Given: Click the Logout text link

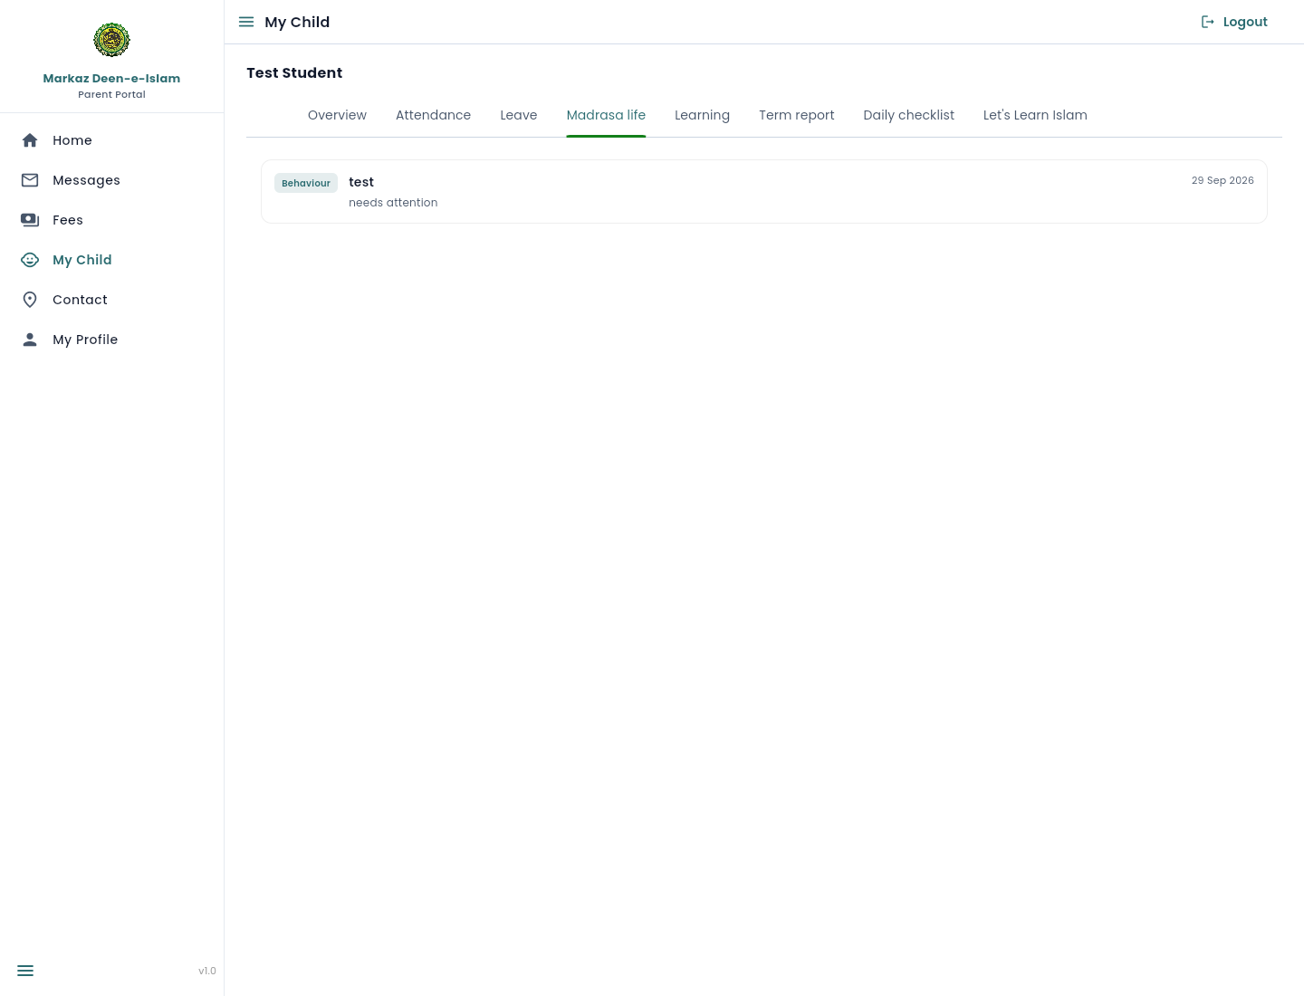Looking at the screenshot, I should [1245, 22].
